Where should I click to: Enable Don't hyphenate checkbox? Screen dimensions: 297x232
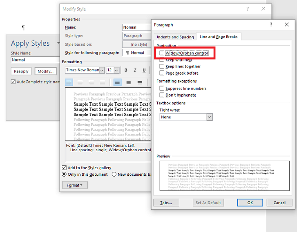coord(162,95)
